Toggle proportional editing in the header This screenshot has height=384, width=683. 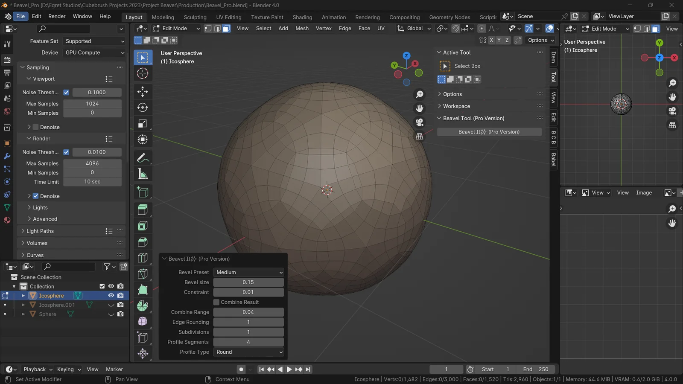(x=481, y=28)
